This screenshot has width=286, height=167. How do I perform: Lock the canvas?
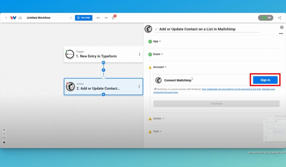tap(4, 142)
